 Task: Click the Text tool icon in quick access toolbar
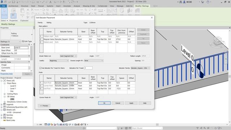51,2
